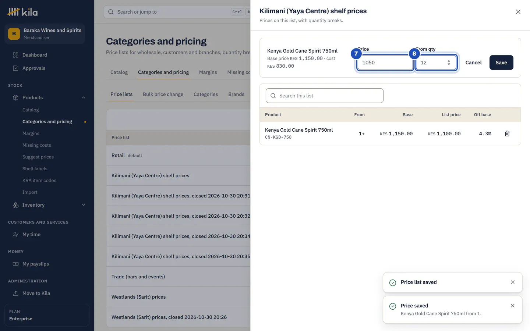Delete the Kenya Gold Cane Spirit price row

pos(507,134)
